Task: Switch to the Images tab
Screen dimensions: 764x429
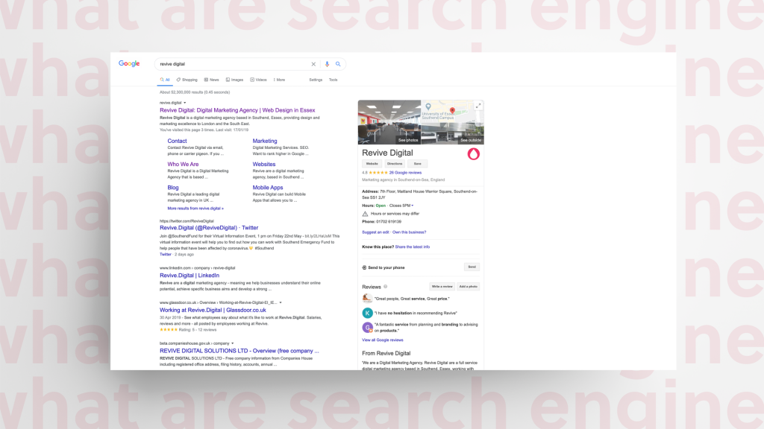Action: point(234,80)
